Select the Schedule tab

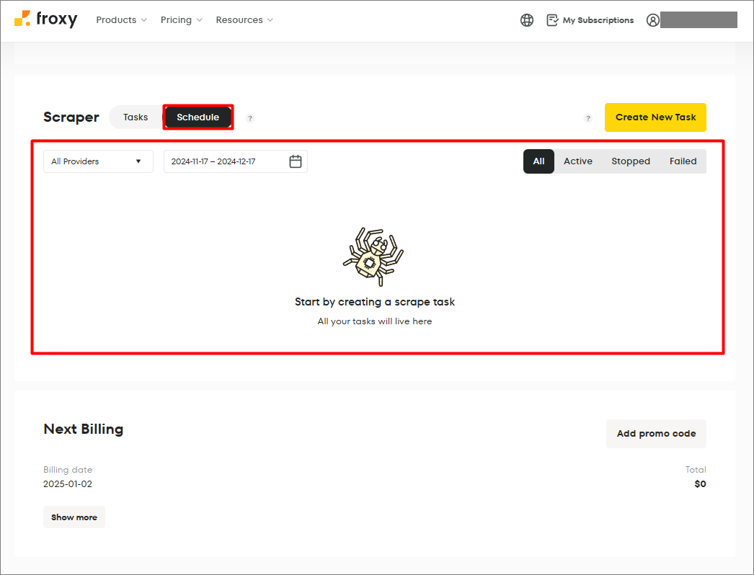198,117
